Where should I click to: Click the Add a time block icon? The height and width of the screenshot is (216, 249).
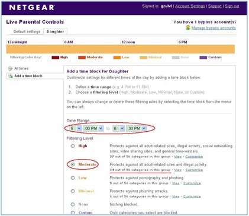point(11,76)
